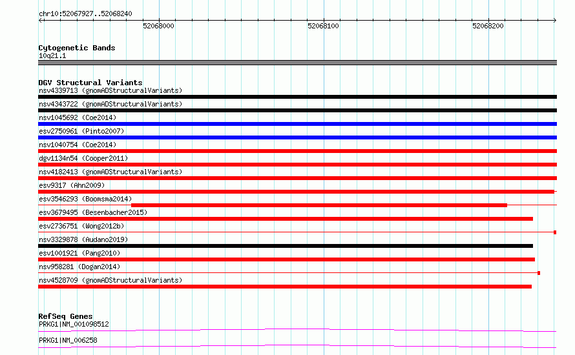Screen dimensions: 575x355
Task: Open the nsv958281 (Dogan2014) label
Action: coord(79,267)
